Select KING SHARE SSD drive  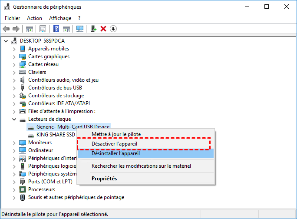56,135
